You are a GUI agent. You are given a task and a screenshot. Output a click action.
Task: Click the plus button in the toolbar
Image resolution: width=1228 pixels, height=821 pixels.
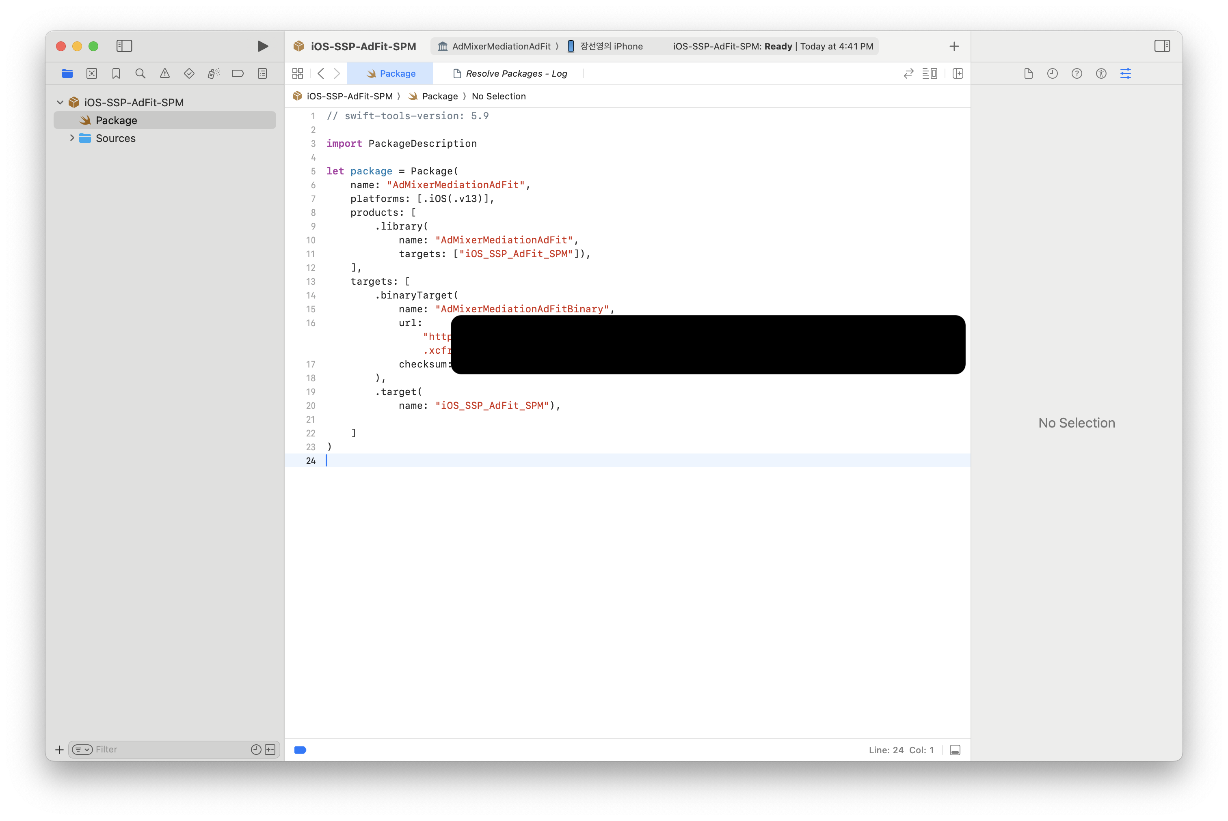click(x=954, y=46)
